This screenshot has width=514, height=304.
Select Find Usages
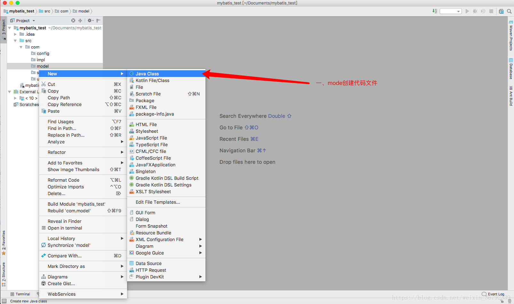point(83,122)
